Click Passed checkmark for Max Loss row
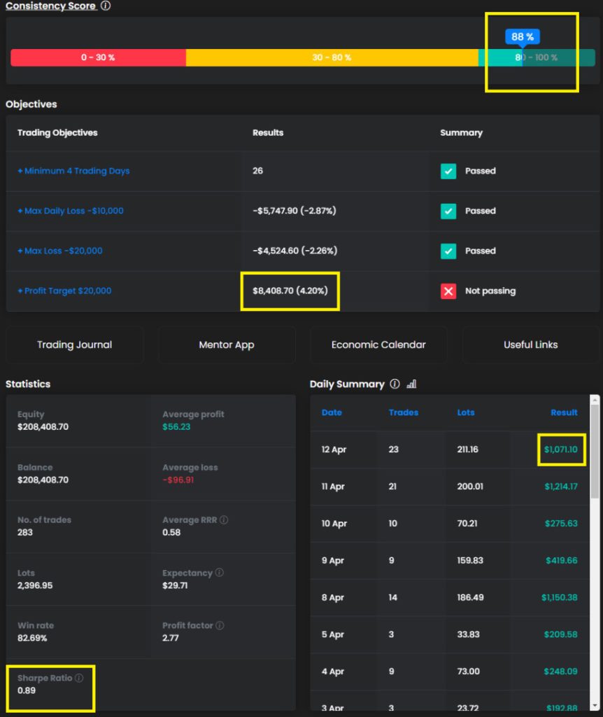Screen dimensions: 603x717 [x=448, y=251]
